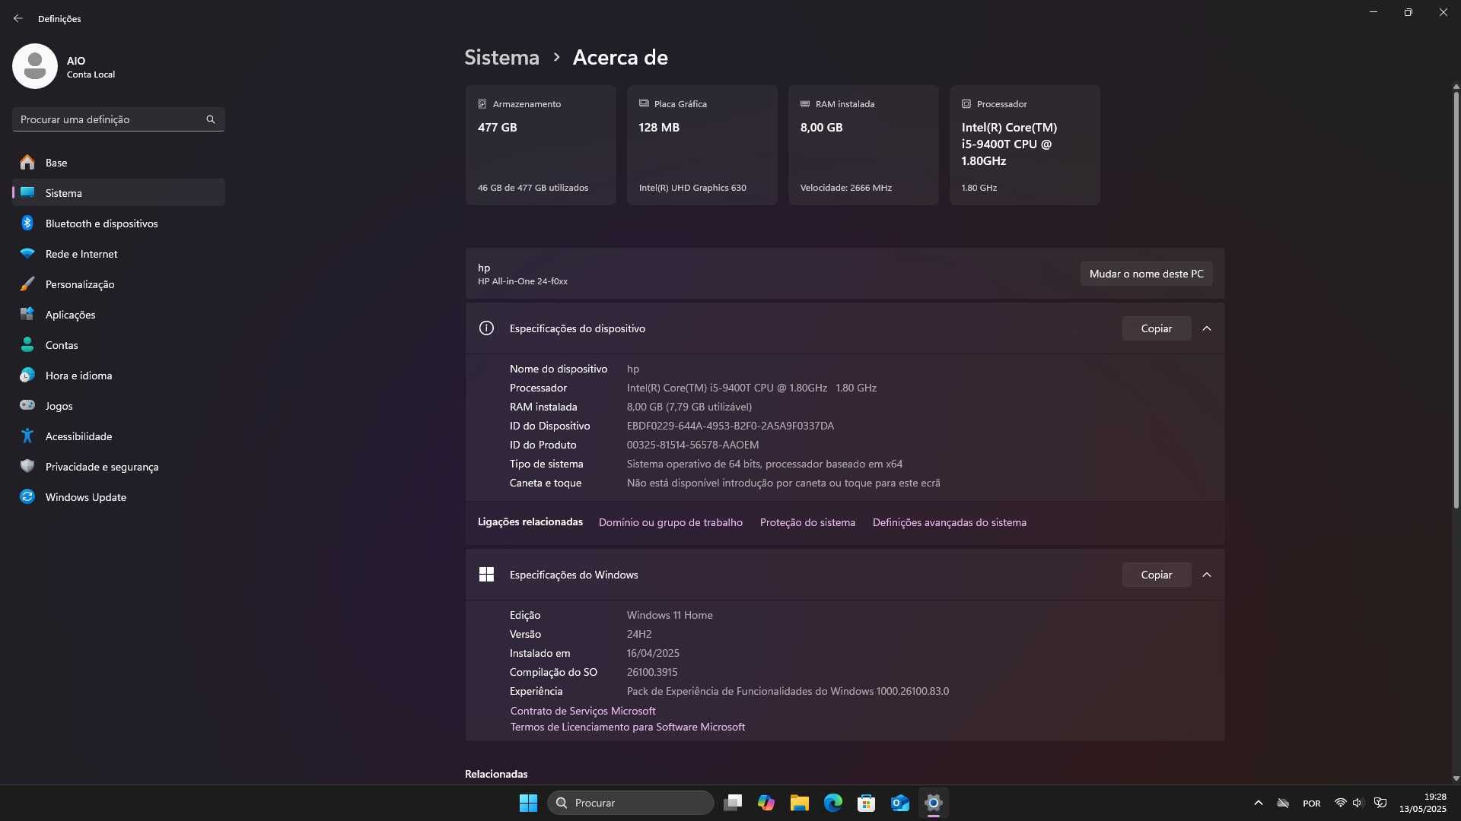Open Proteção do sistema link
The height and width of the screenshot is (821, 1461).
[807, 522]
